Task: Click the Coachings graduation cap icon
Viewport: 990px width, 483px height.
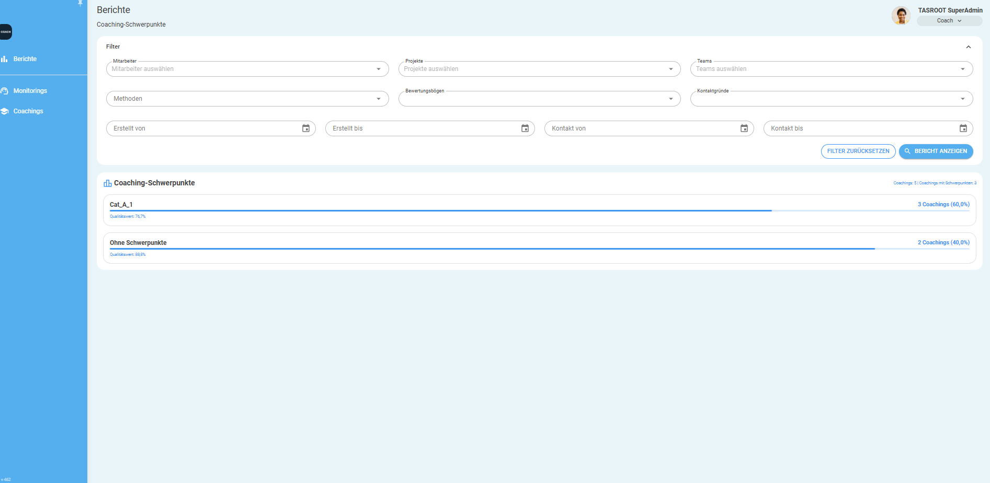Action: 4,111
